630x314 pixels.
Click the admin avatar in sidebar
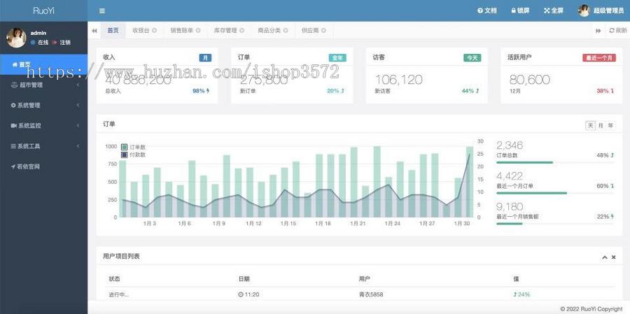click(16, 38)
